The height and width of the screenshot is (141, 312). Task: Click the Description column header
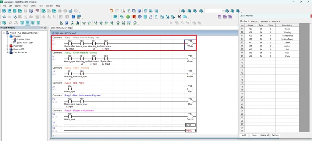pos(287,25)
